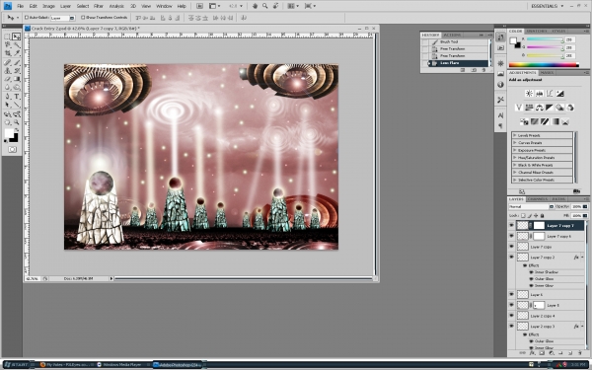Select the Pen tool

pos(7,97)
